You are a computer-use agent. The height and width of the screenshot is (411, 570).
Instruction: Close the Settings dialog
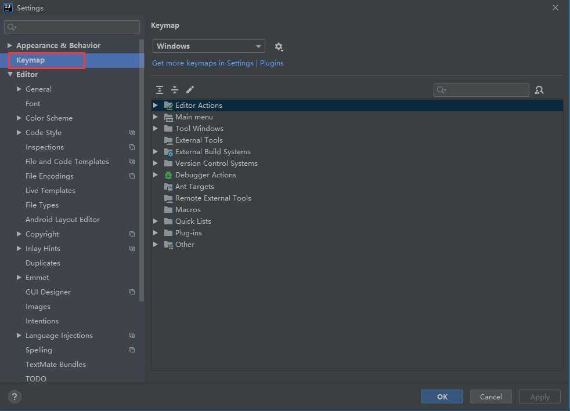[555, 8]
